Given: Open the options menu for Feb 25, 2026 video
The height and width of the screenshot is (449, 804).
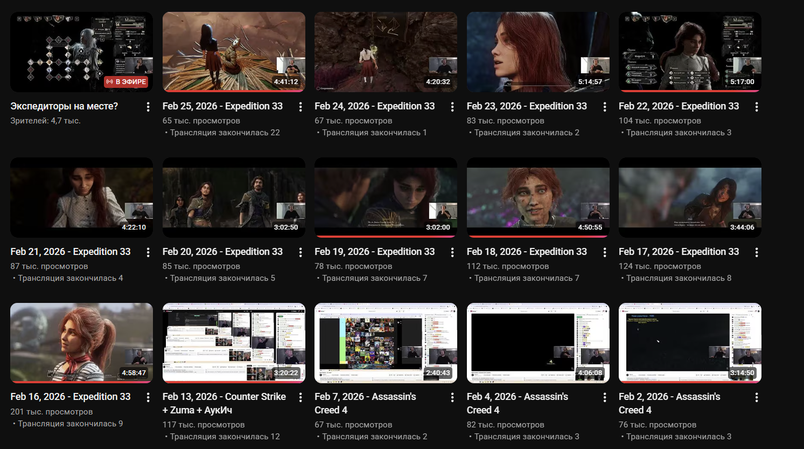Looking at the screenshot, I should (300, 107).
